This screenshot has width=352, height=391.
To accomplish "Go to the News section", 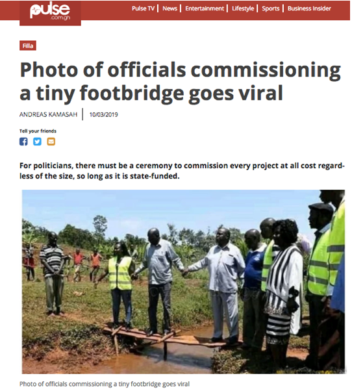I will point(170,8).
